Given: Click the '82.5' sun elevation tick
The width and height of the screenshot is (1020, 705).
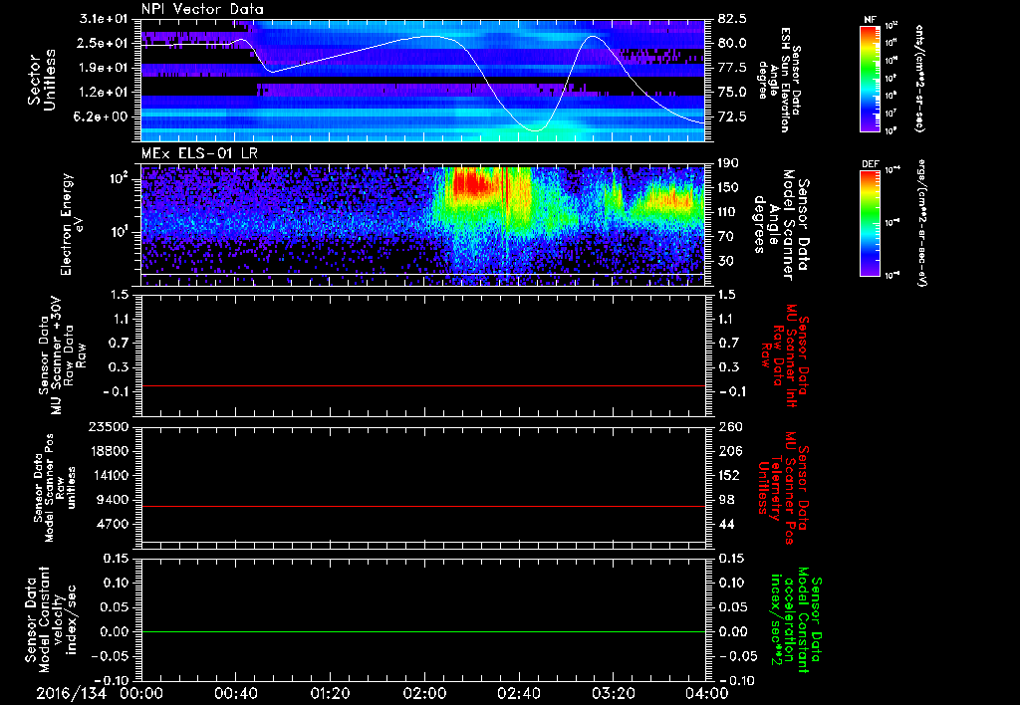Looking at the screenshot, I should click(732, 19).
